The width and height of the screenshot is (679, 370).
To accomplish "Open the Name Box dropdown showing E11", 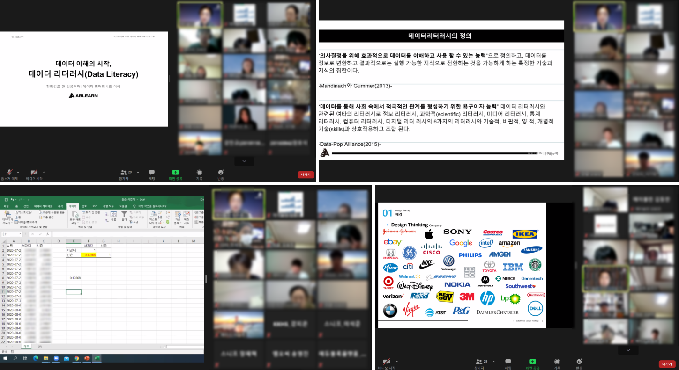I will click(20, 234).
